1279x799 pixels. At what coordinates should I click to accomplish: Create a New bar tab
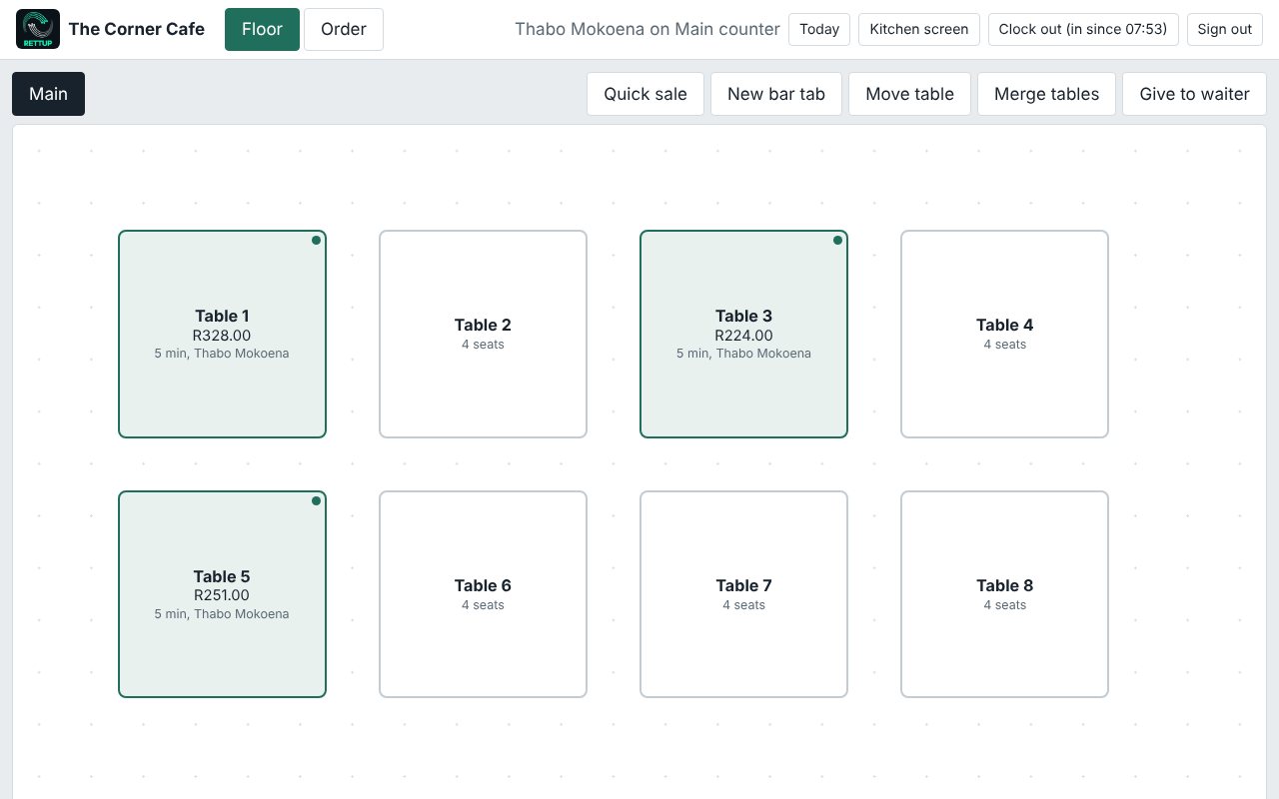pos(776,94)
